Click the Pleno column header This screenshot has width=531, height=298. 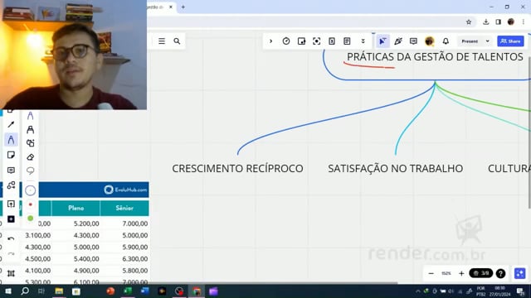coord(76,208)
